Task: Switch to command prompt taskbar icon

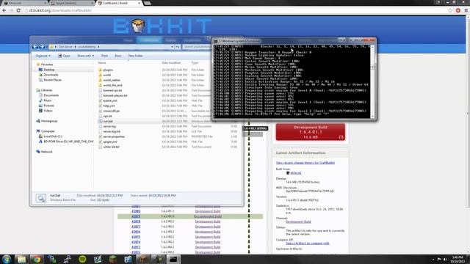Action: click(x=173, y=259)
